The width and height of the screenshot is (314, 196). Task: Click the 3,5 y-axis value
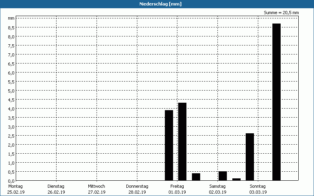pyautogui.click(x=11, y=118)
